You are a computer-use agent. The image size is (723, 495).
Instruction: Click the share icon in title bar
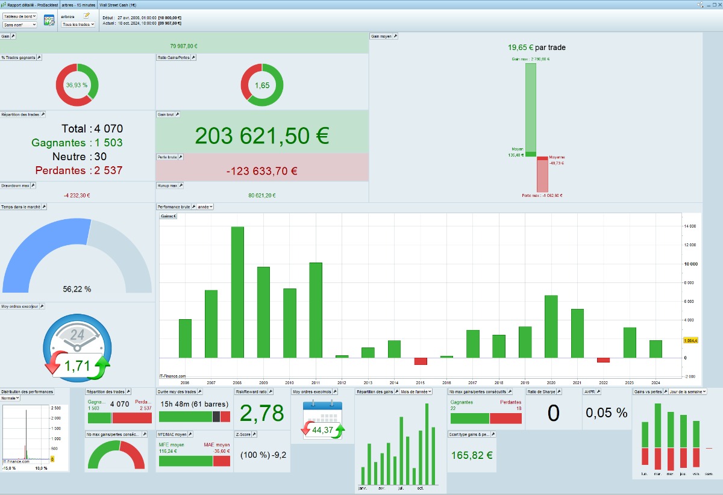tap(700, 4)
